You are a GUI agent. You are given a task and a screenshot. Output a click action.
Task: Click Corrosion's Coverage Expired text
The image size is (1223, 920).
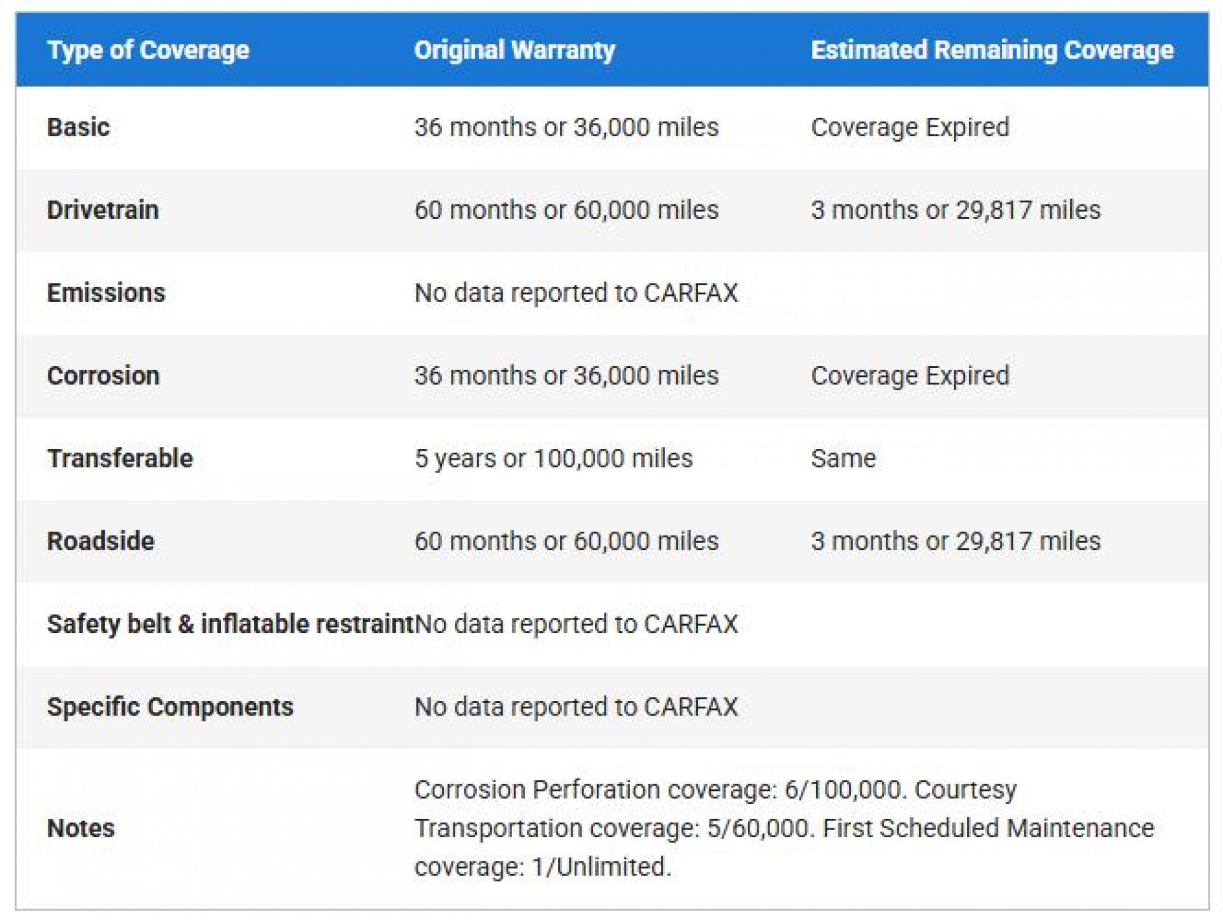pyautogui.click(x=910, y=376)
